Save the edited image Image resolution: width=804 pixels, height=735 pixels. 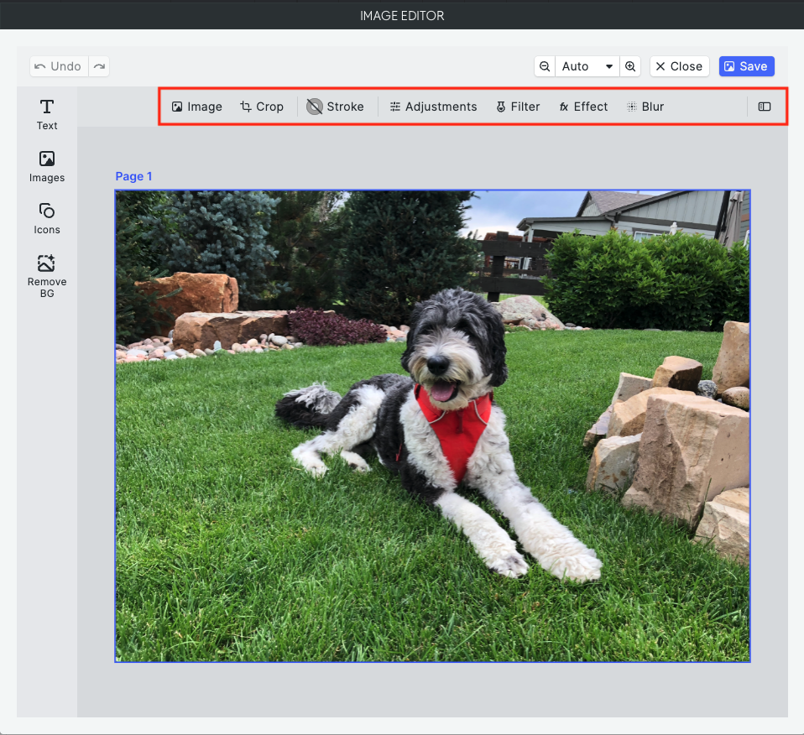(746, 66)
